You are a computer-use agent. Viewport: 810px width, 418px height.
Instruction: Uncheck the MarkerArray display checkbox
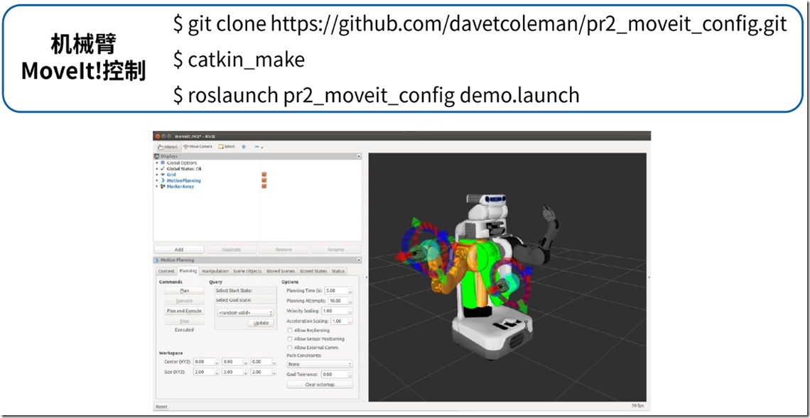pyautogui.click(x=264, y=187)
